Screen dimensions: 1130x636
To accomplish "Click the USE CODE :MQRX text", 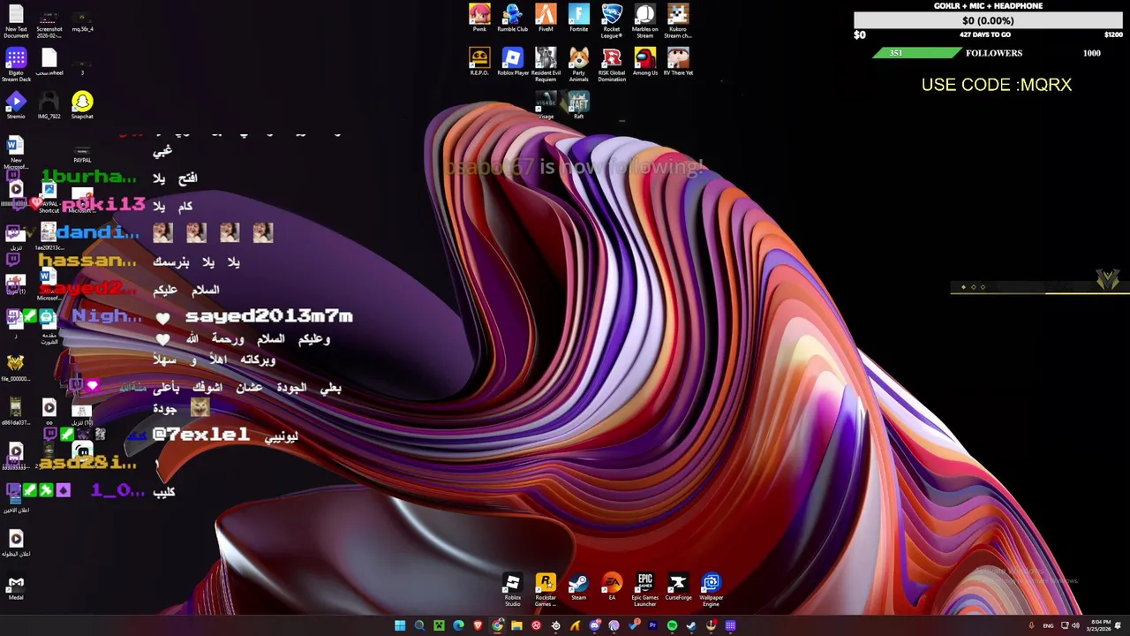I will click(997, 85).
